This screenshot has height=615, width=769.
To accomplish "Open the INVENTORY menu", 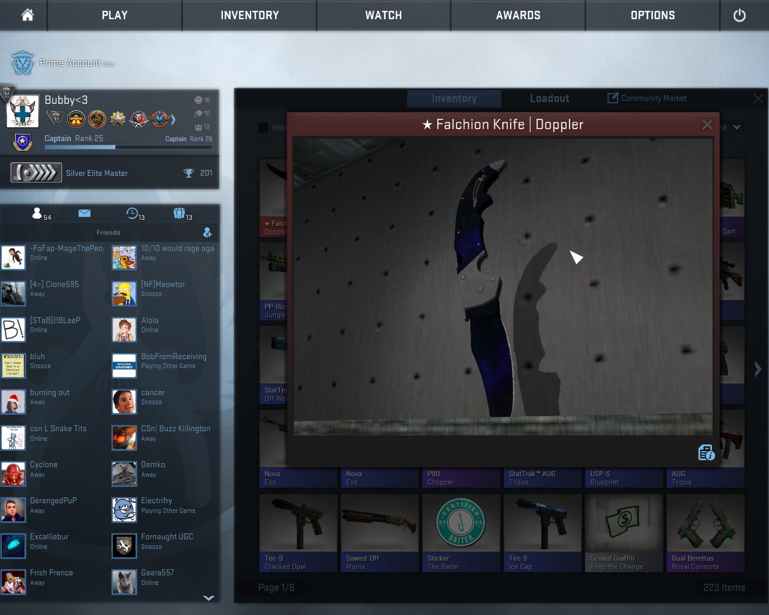I will pyautogui.click(x=249, y=15).
